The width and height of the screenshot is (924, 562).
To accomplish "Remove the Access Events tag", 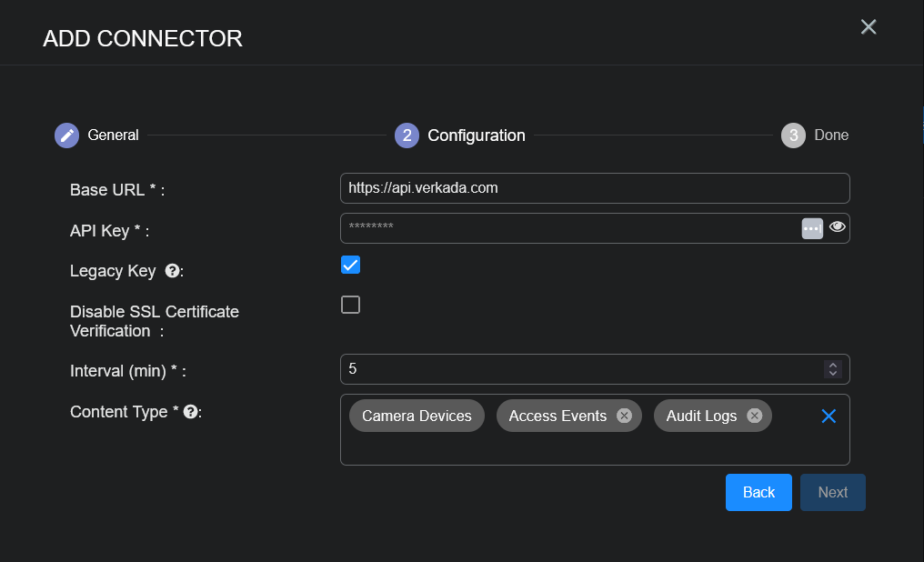I will [x=624, y=416].
